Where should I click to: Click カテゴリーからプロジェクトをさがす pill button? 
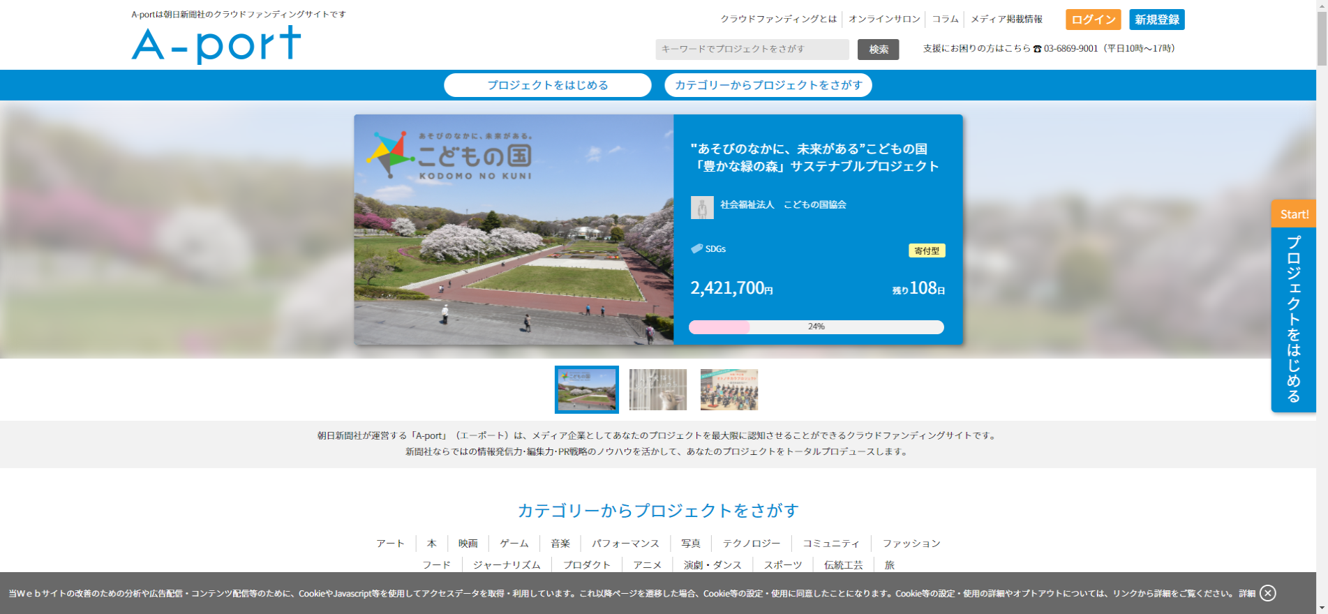click(768, 85)
